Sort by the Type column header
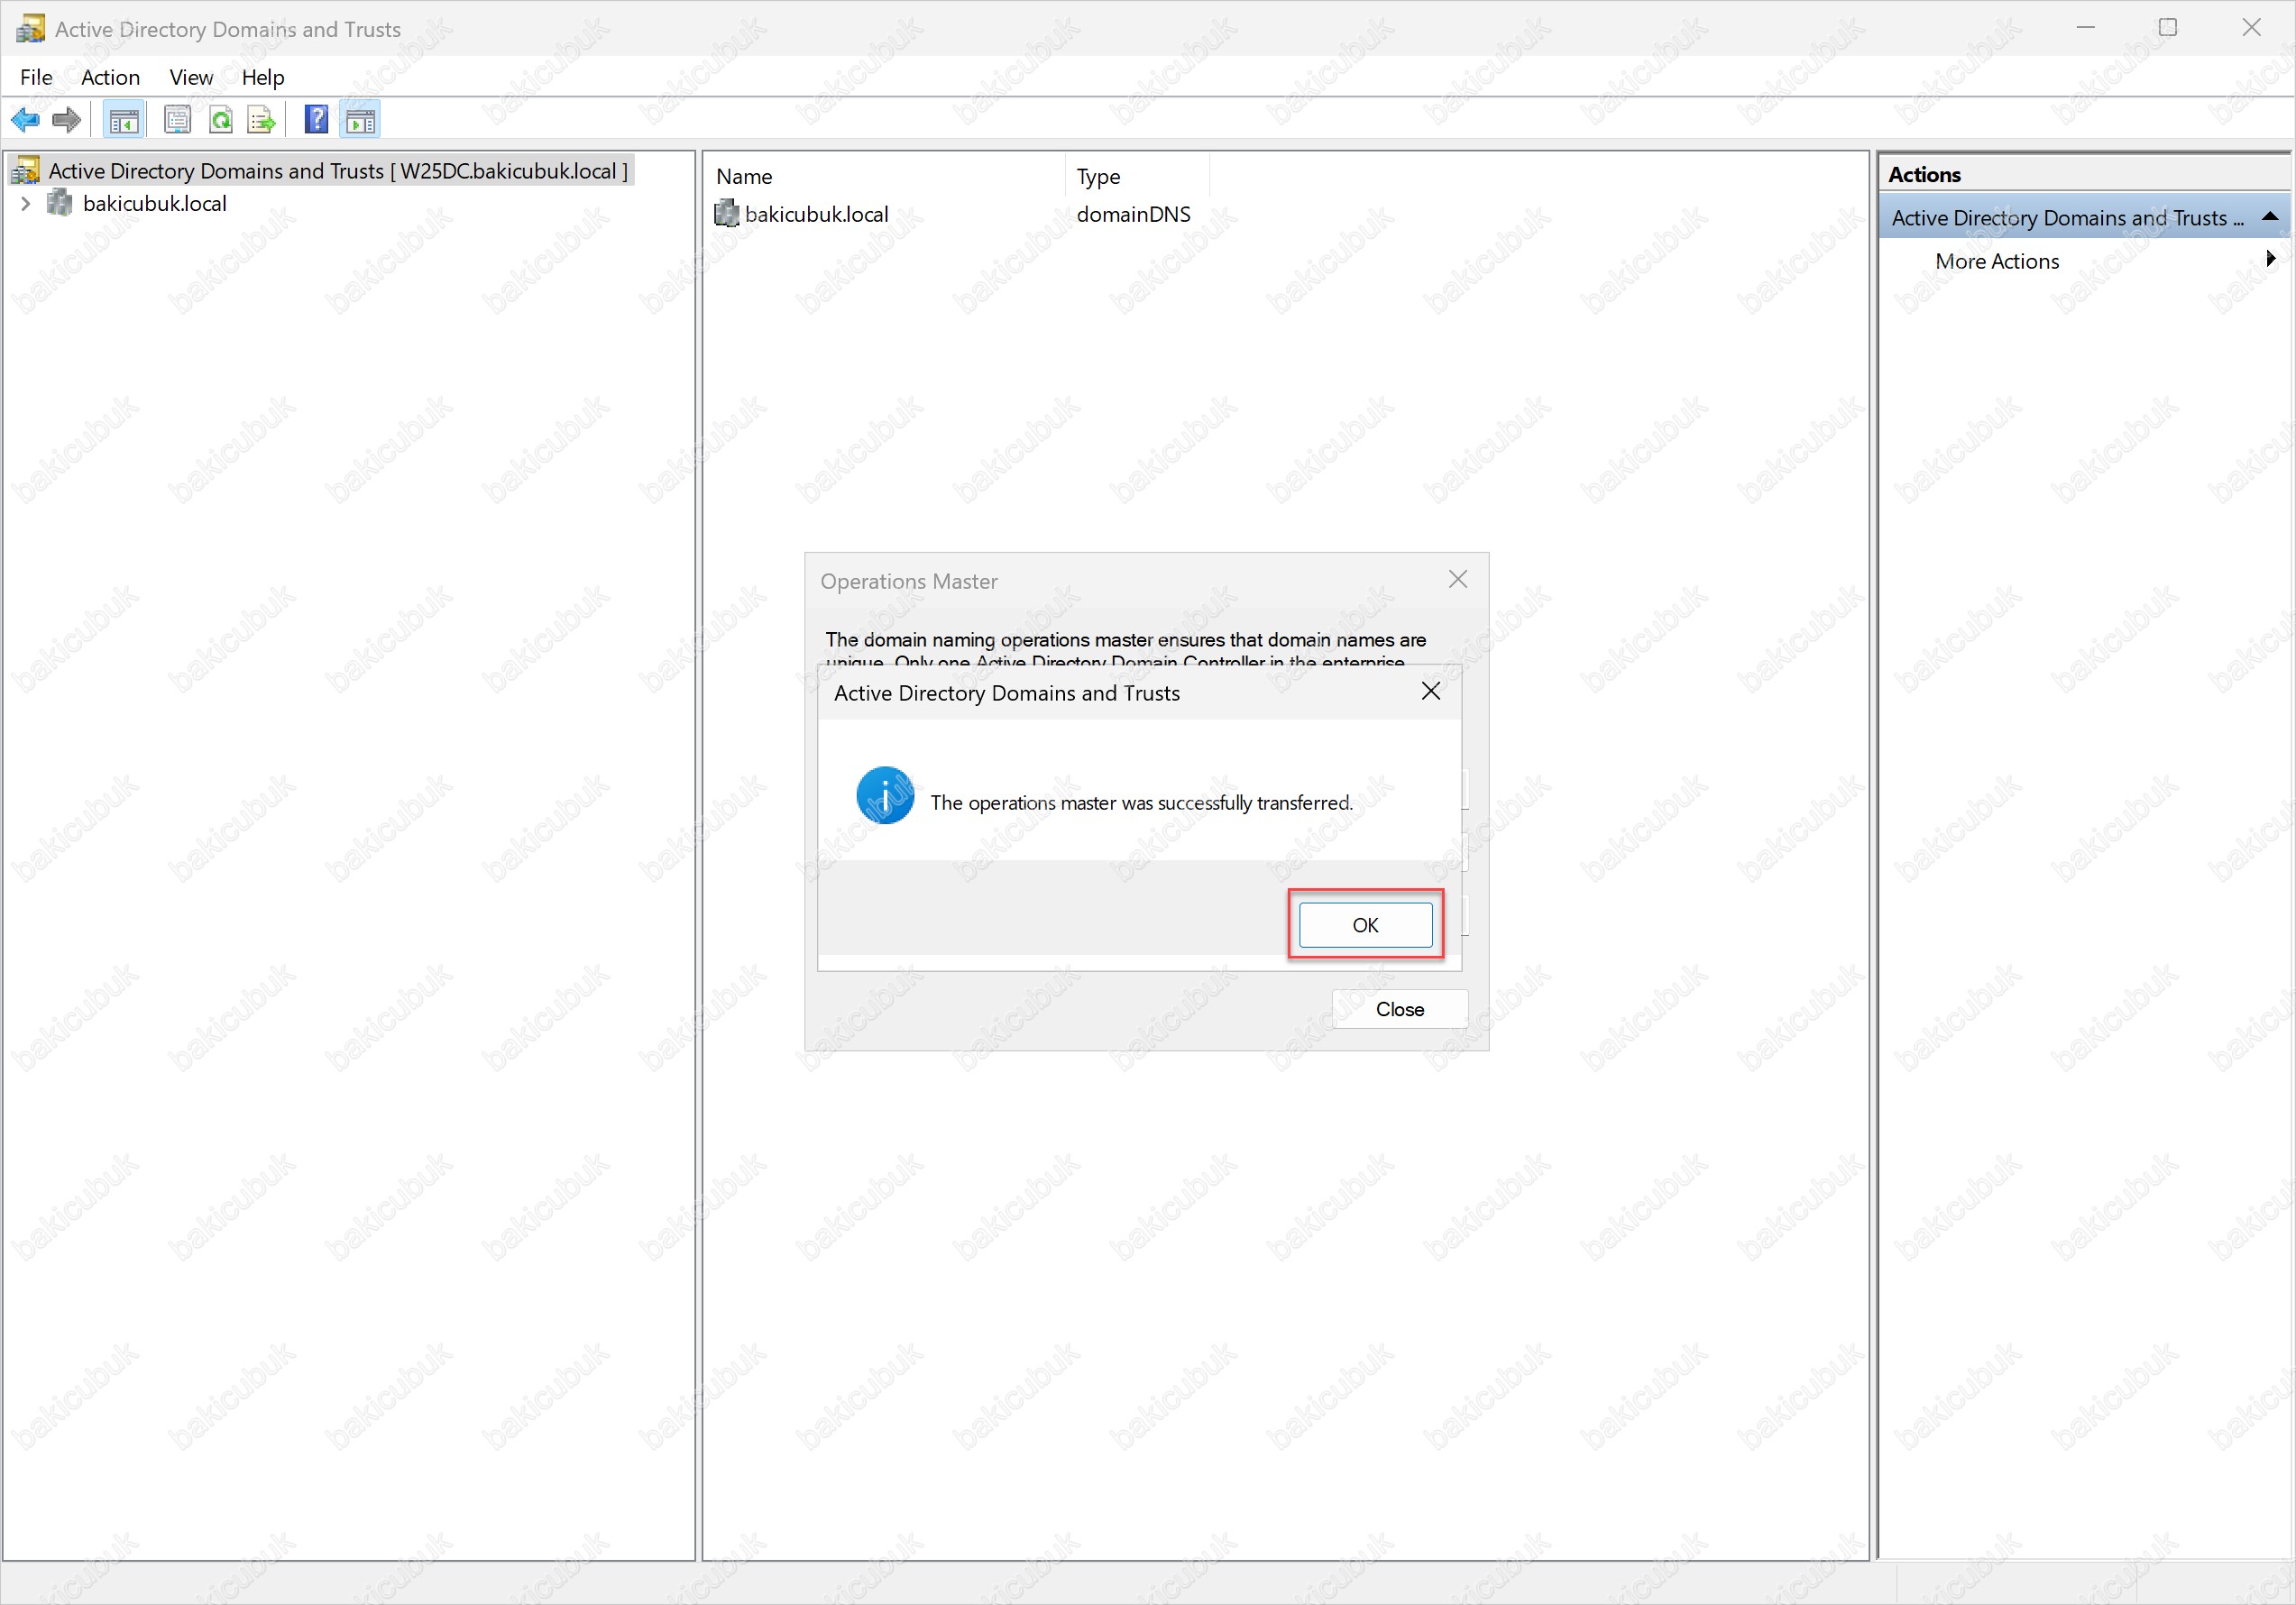Image resolution: width=2296 pixels, height=1605 pixels. coord(1137,176)
